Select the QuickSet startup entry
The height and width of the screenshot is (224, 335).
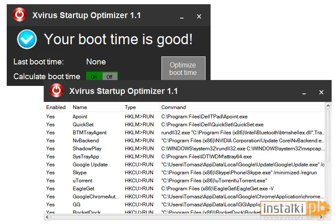click(x=185, y=125)
